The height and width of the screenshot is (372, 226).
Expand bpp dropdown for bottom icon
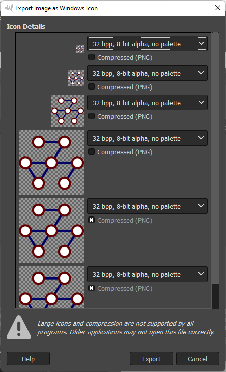(x=147, y=274)
